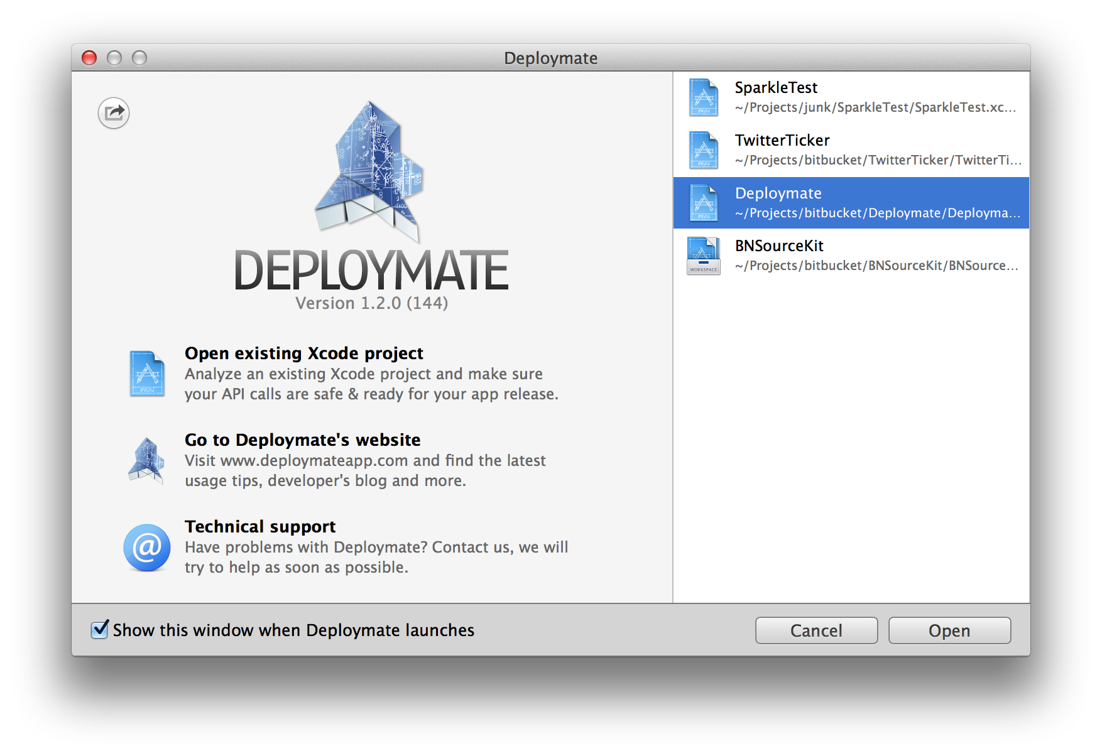Click the Version 1.2.0 (144) text
Viewport: 1102px width, 756px height.
pyautogui.click(x=372, y=303)
